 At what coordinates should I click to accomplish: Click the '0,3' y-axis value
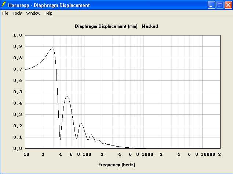point(18,114)
